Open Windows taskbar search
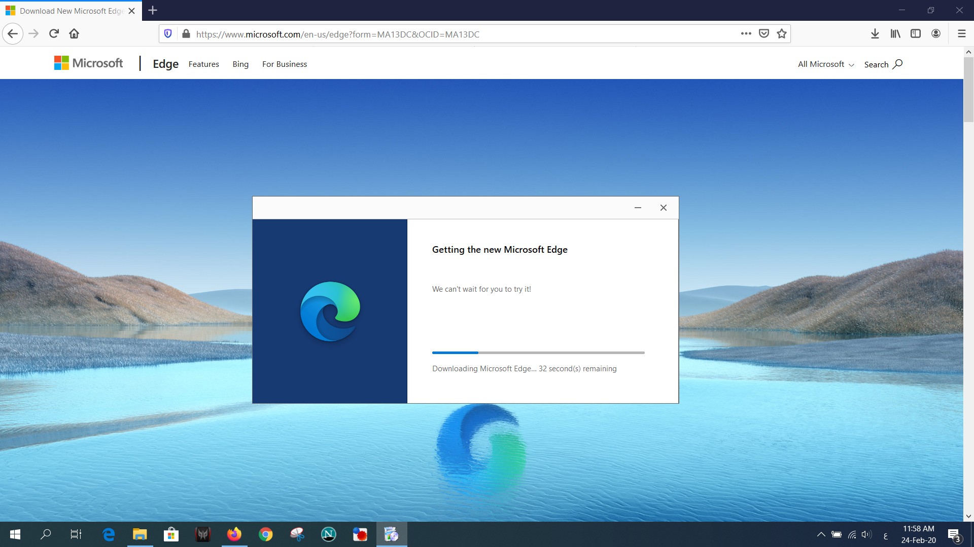Screen dimensions: 974x547 [x=46, y=534]
